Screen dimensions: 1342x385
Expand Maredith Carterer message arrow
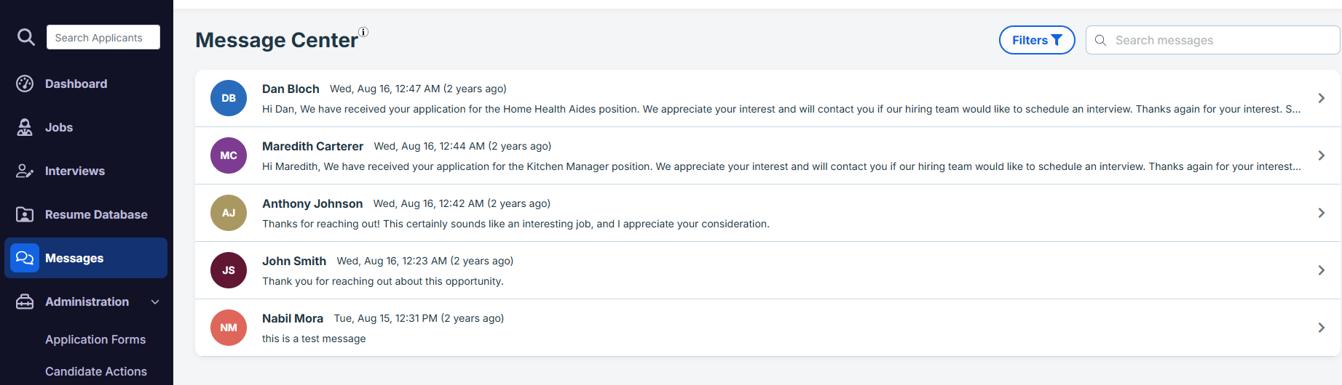point(1321,155)
